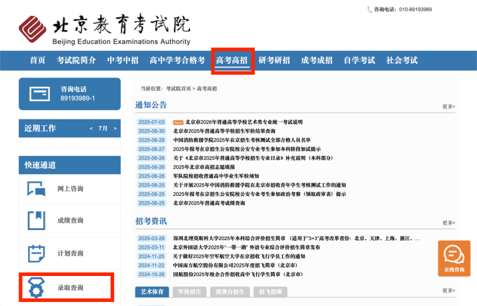Click the 2024-10-26 date label
This screenshot has height=306, width=477.
point(151,275)
